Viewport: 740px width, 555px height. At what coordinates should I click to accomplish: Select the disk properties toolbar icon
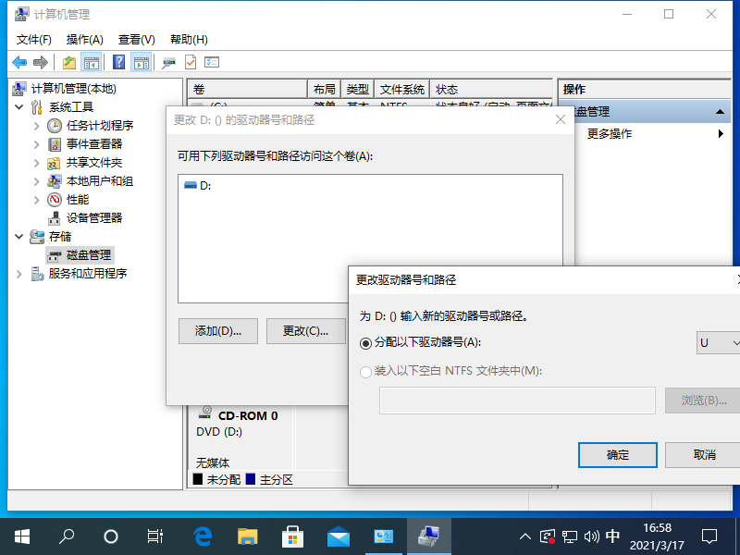pyautogui.click(x=166, y=62)
